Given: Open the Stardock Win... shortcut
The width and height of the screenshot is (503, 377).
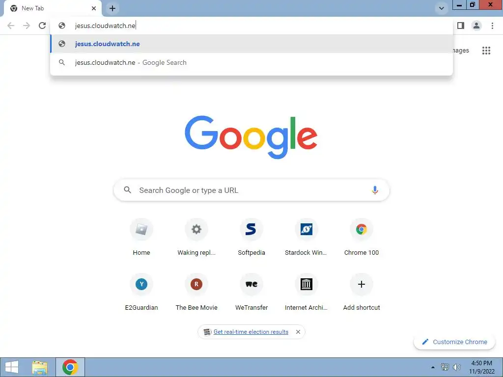Looking at the screenshot, I should (x=307, y=237).
